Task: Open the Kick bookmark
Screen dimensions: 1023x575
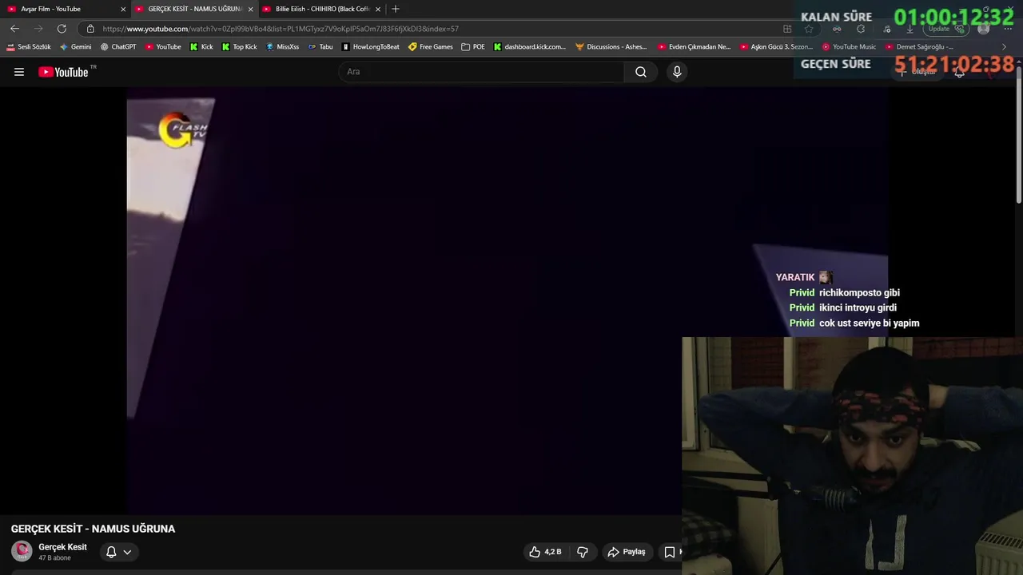Action: (201, 47)
